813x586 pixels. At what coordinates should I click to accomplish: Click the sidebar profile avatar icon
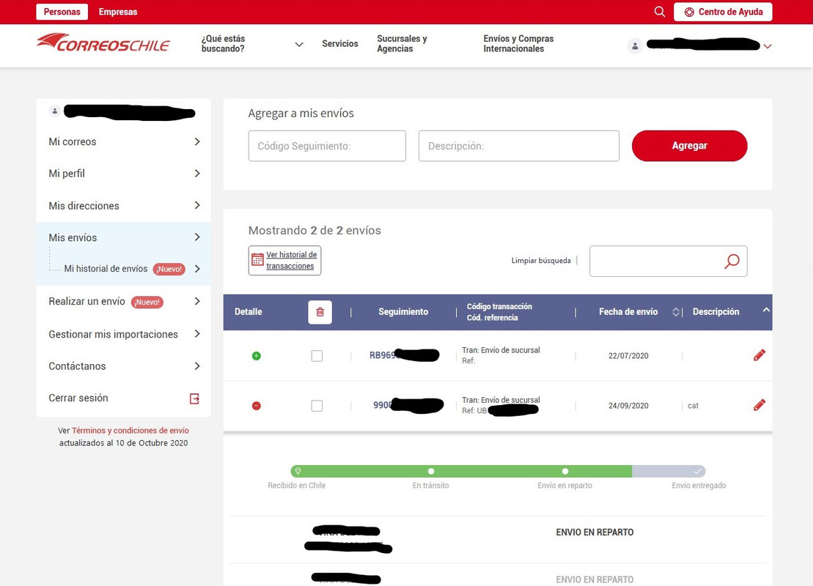54,111
